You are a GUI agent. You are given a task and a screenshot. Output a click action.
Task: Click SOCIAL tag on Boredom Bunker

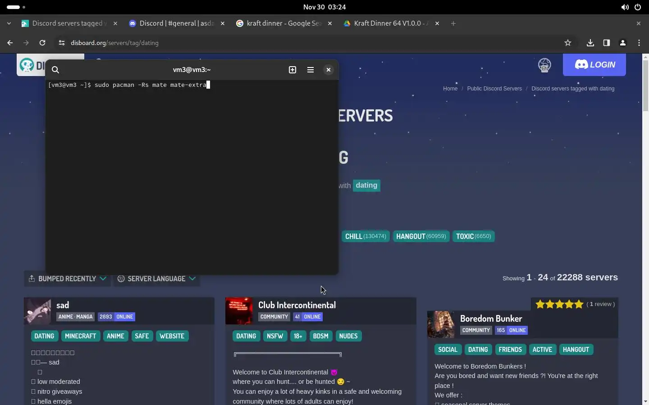coord(448,350)
